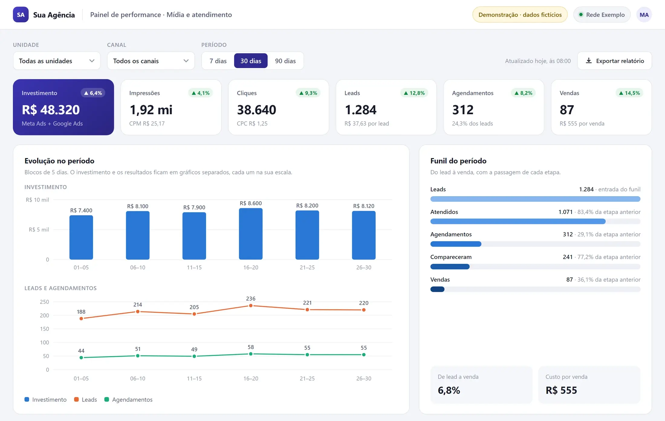
Task: Click the R$ 7.400 bar for 01–05
Action: coord(81,237)
